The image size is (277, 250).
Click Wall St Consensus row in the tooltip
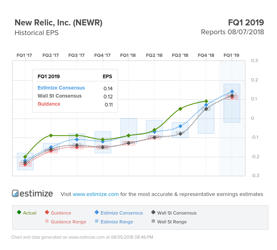pyautogui.click(x=75, y=96)
